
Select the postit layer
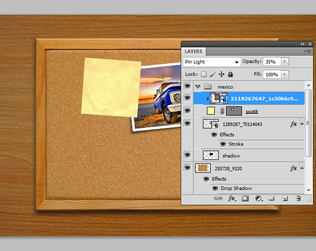pyautogui.click(x=252, y=111)
